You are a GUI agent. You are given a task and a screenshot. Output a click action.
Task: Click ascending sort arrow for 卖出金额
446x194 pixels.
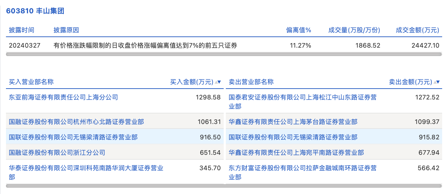(435, 82)
